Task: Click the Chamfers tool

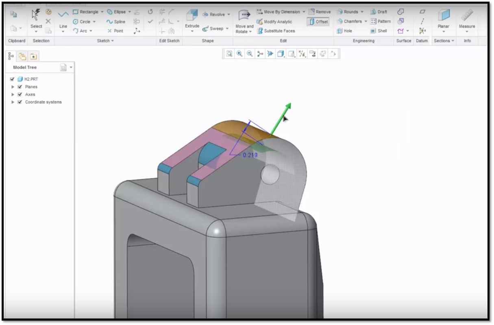Action: 350,21
